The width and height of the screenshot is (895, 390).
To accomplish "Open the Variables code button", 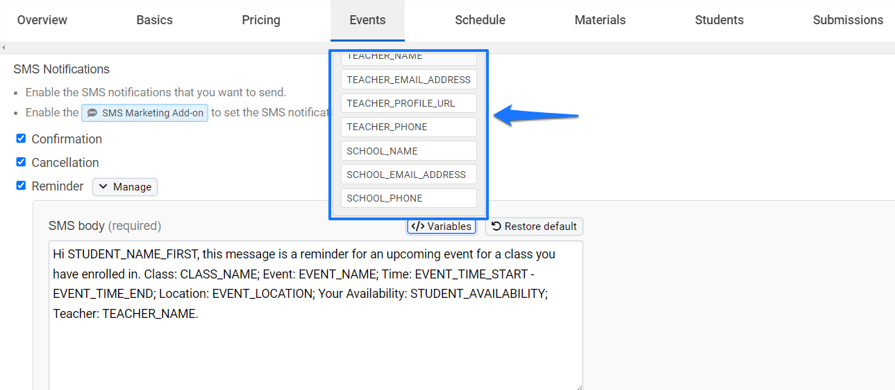I will click(x=442, y=227).
